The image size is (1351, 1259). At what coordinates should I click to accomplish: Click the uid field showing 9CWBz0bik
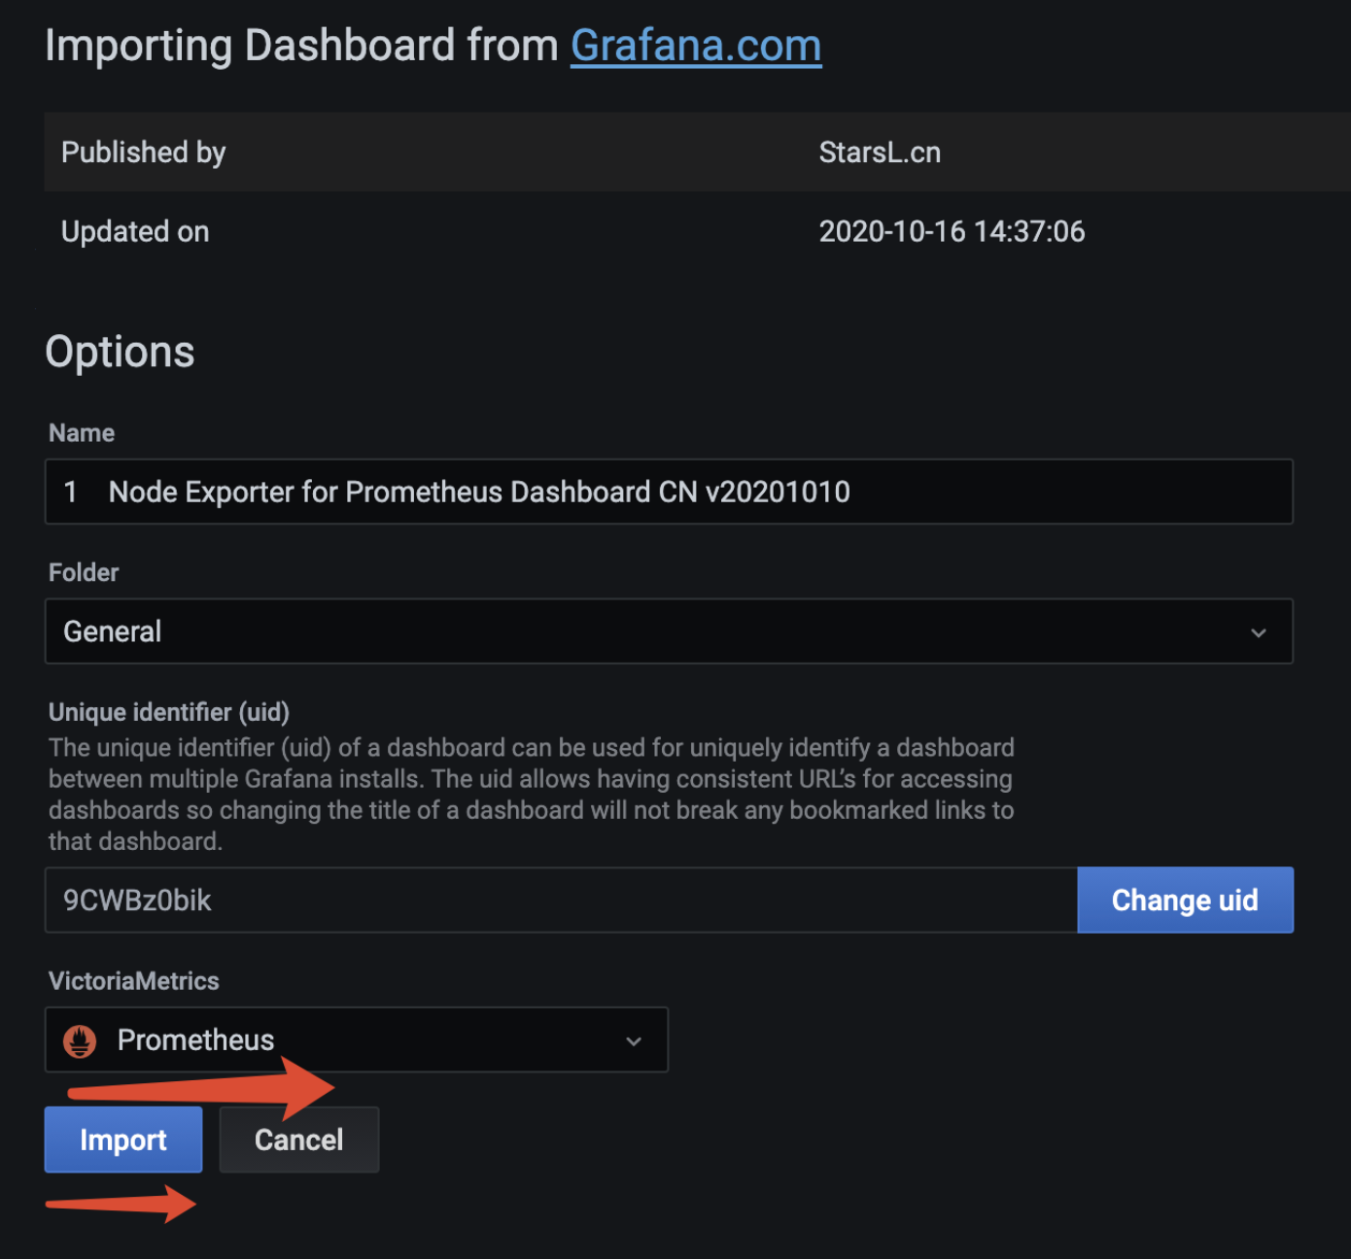pos(561,901)
